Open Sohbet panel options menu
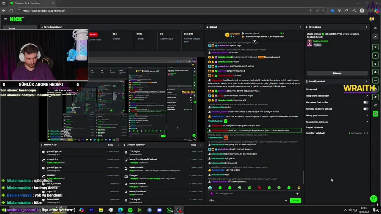The image size is (381, 214). coord(300,27)
